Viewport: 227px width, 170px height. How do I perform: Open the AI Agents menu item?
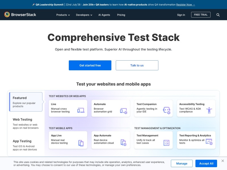tap(104, 15)
